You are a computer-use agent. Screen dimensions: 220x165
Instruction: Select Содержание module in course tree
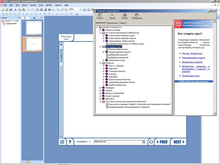coord(11,24)
